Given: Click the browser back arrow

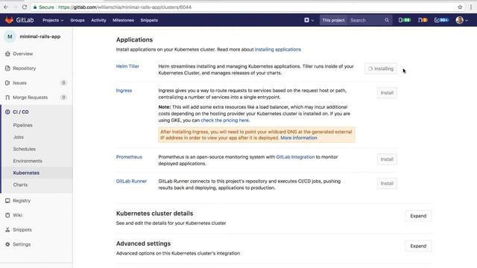Looking at the screenshot, I should tap(6, 7).
